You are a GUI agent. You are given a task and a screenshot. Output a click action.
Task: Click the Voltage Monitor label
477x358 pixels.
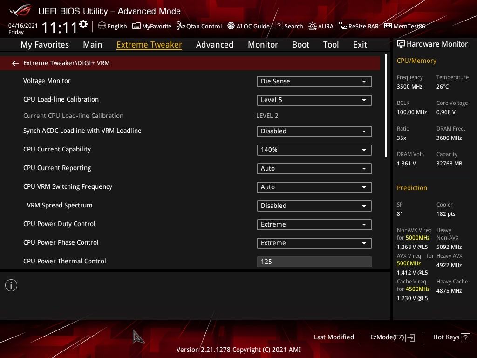pyautogui.click(x=47, y=81)
